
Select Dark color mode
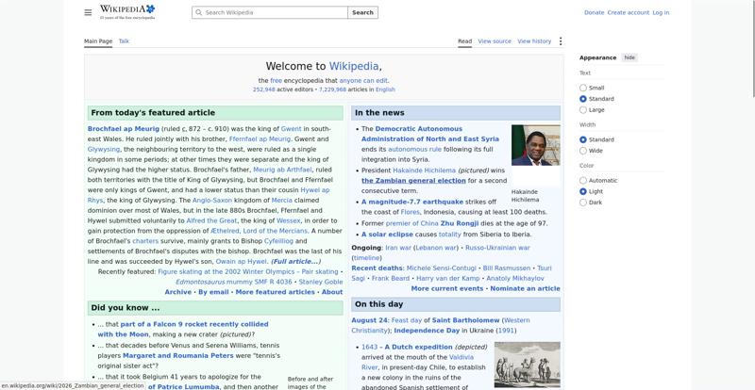582,203
